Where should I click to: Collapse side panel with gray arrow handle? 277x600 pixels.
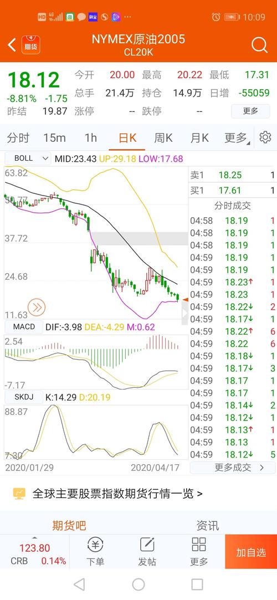(185, 312)
